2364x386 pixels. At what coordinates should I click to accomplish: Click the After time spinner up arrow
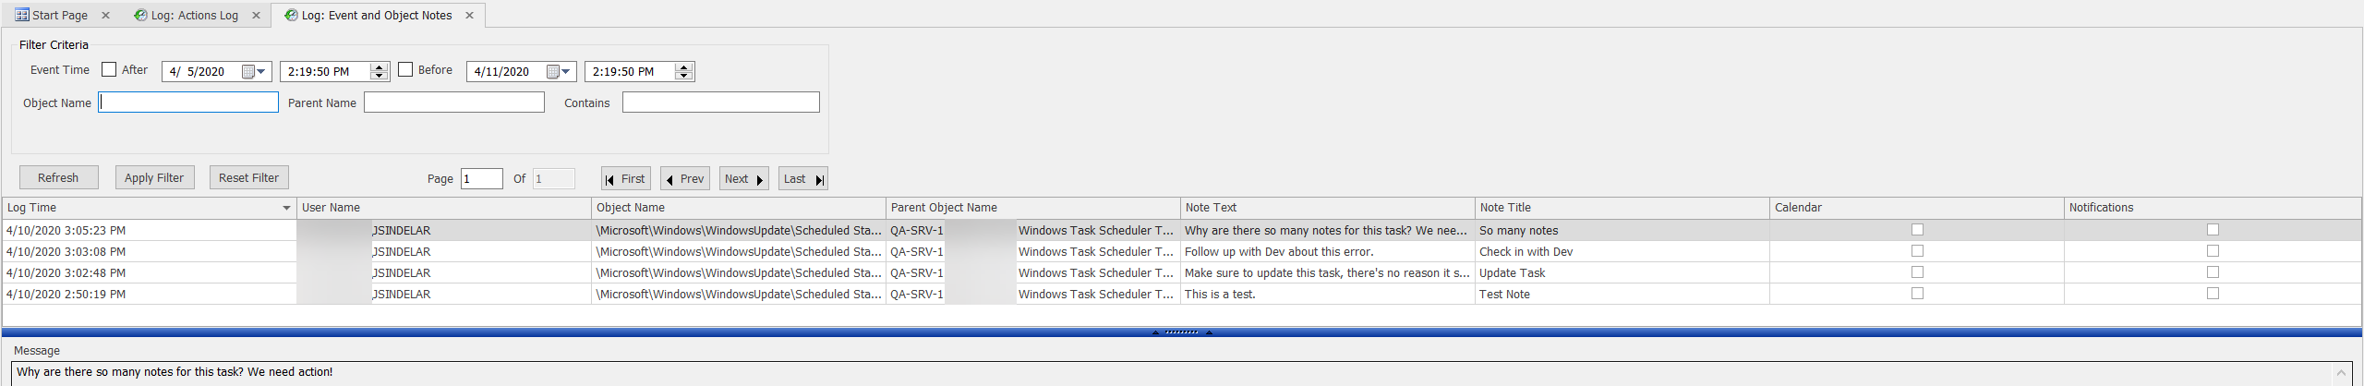point(379,66)
